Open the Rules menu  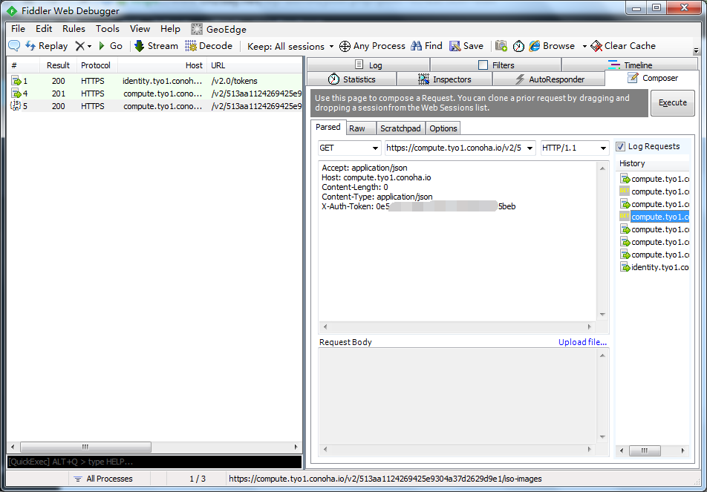74,29
